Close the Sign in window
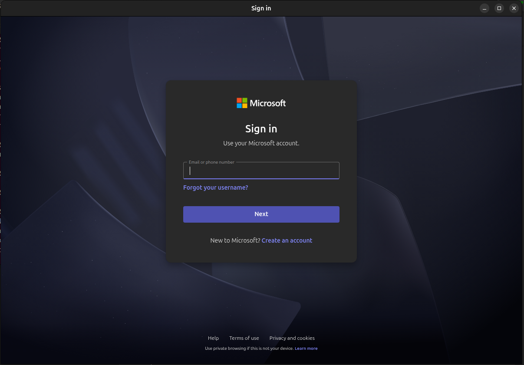524x365 pixels. (514, 8)
